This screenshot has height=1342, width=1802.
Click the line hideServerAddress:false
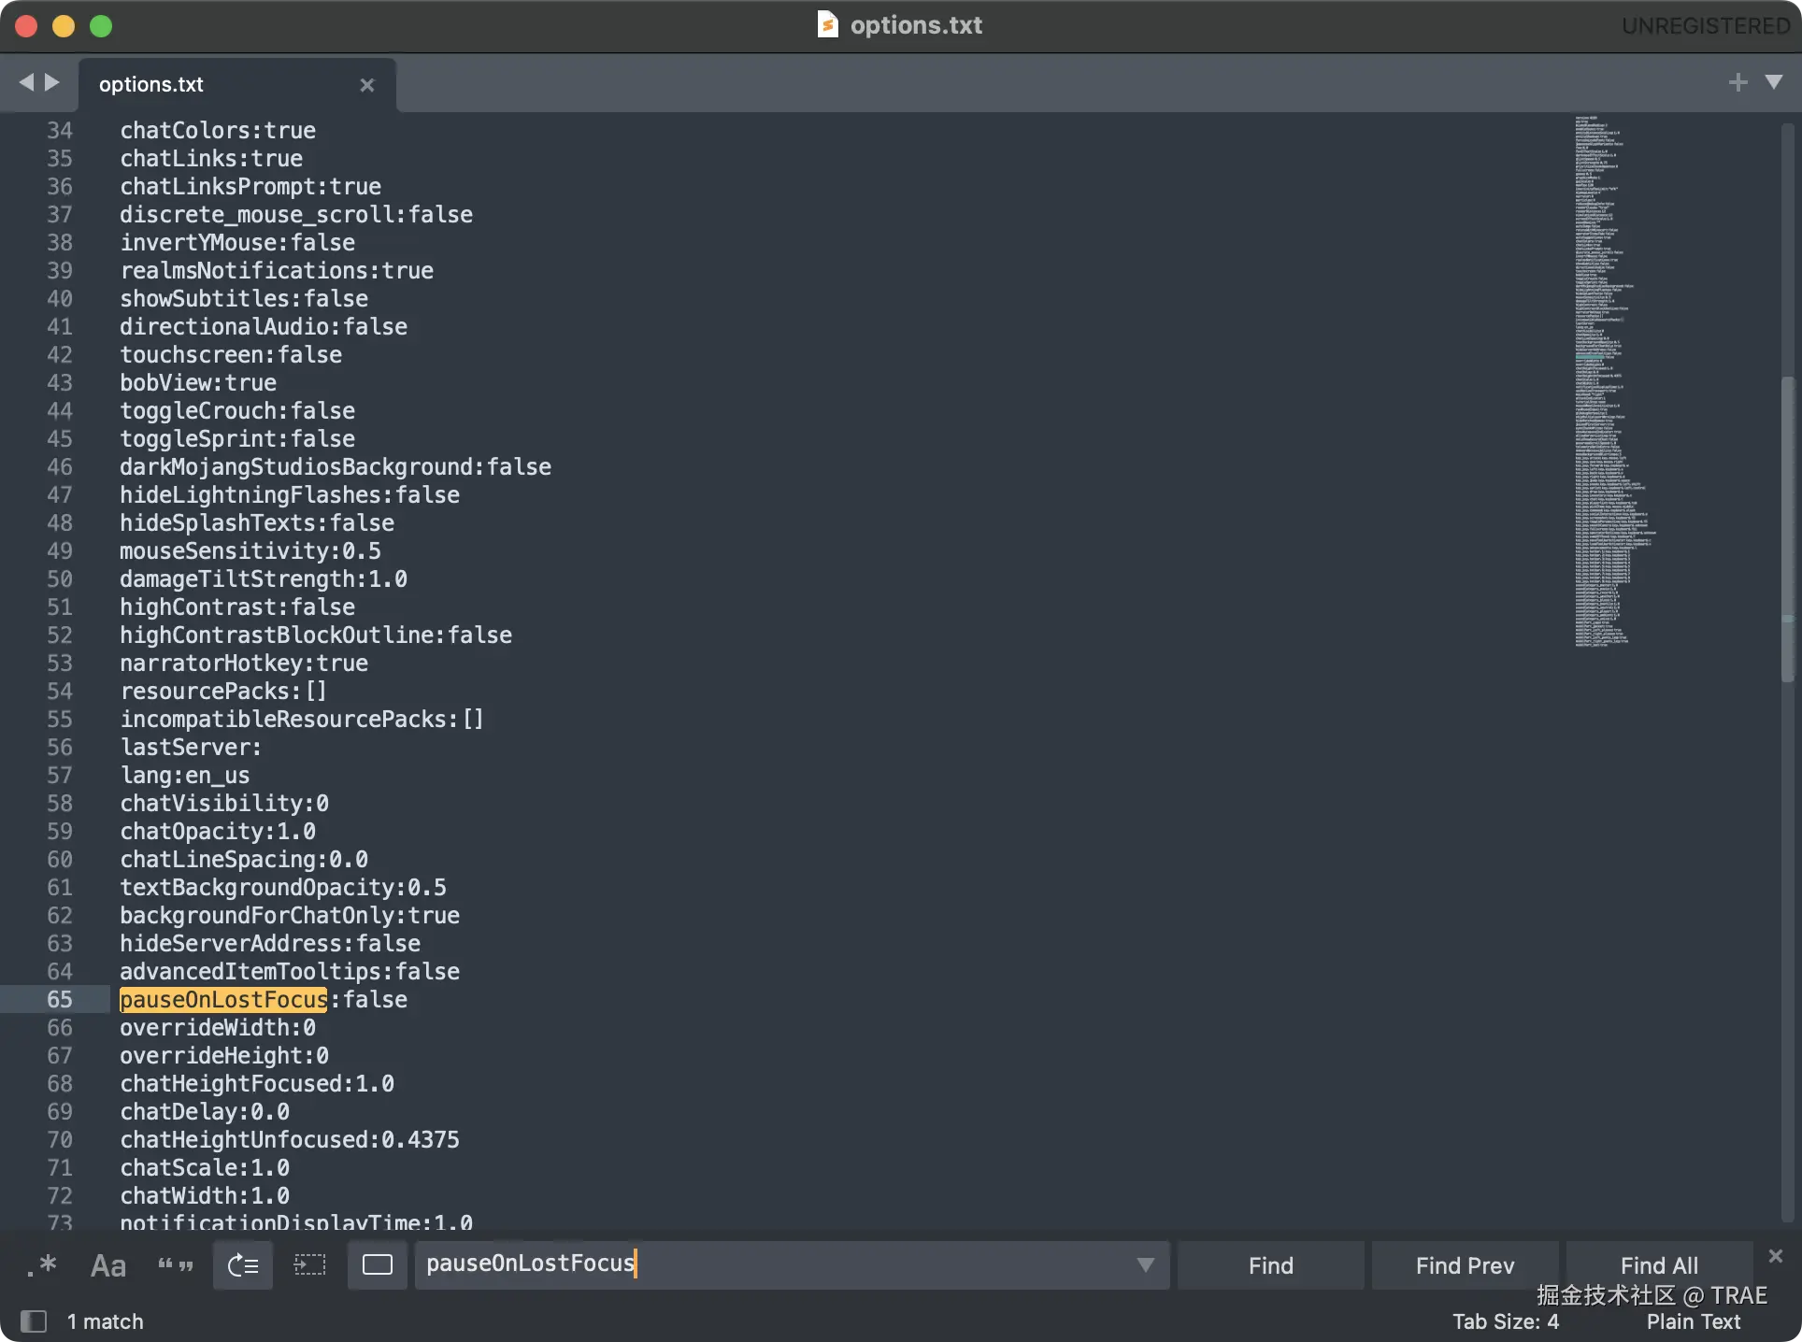point(270,943)
